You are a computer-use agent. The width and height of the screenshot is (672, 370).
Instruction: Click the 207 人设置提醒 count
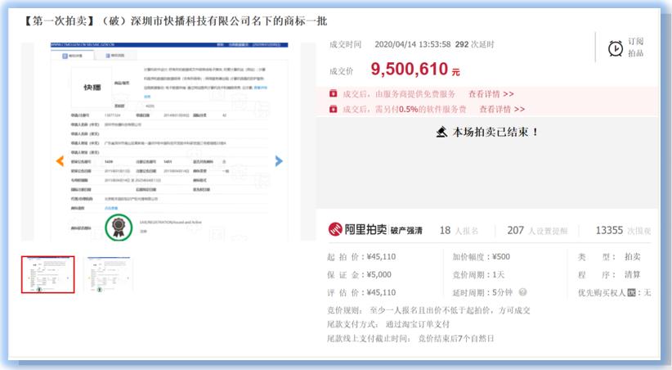pos(537,231)
